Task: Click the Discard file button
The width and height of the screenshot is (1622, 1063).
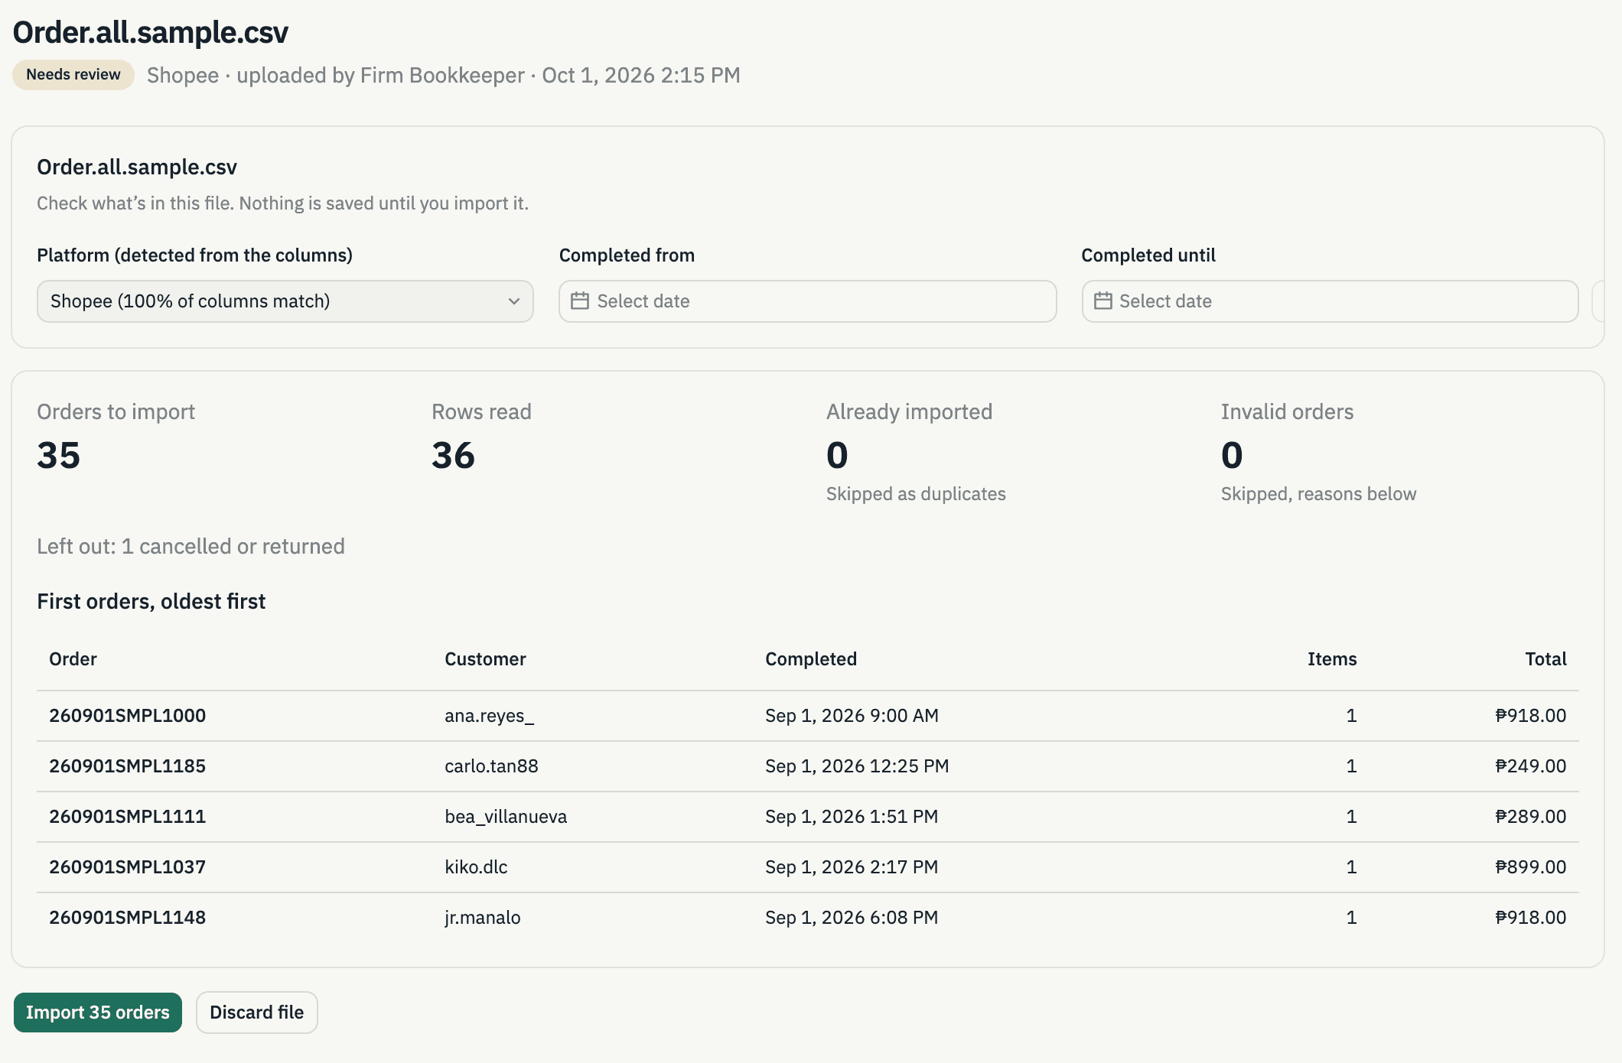Action: coord(257,1013)
